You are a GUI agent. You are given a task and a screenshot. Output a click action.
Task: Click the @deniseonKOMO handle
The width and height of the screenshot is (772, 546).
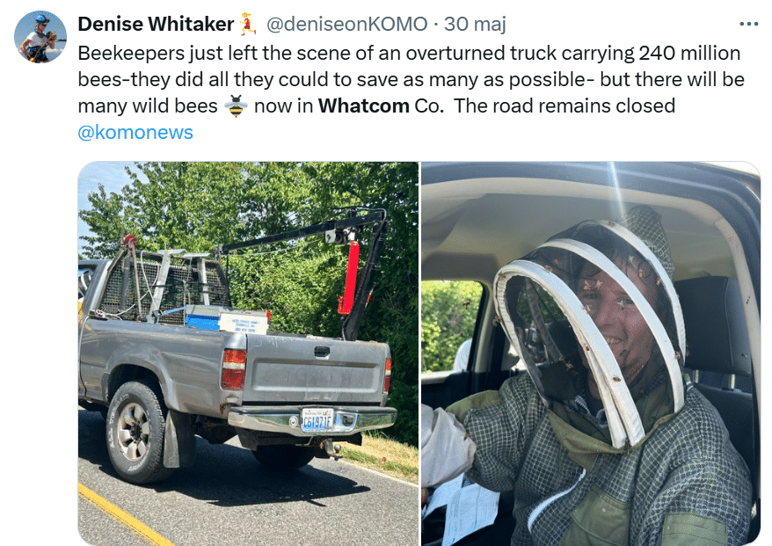(346, 24)
